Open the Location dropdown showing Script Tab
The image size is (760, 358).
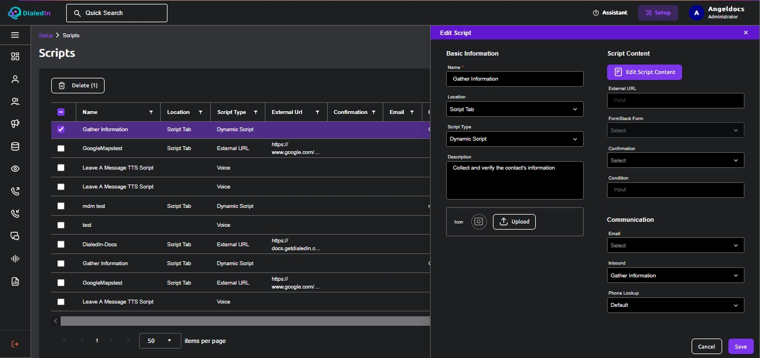[x=515, y=110]
